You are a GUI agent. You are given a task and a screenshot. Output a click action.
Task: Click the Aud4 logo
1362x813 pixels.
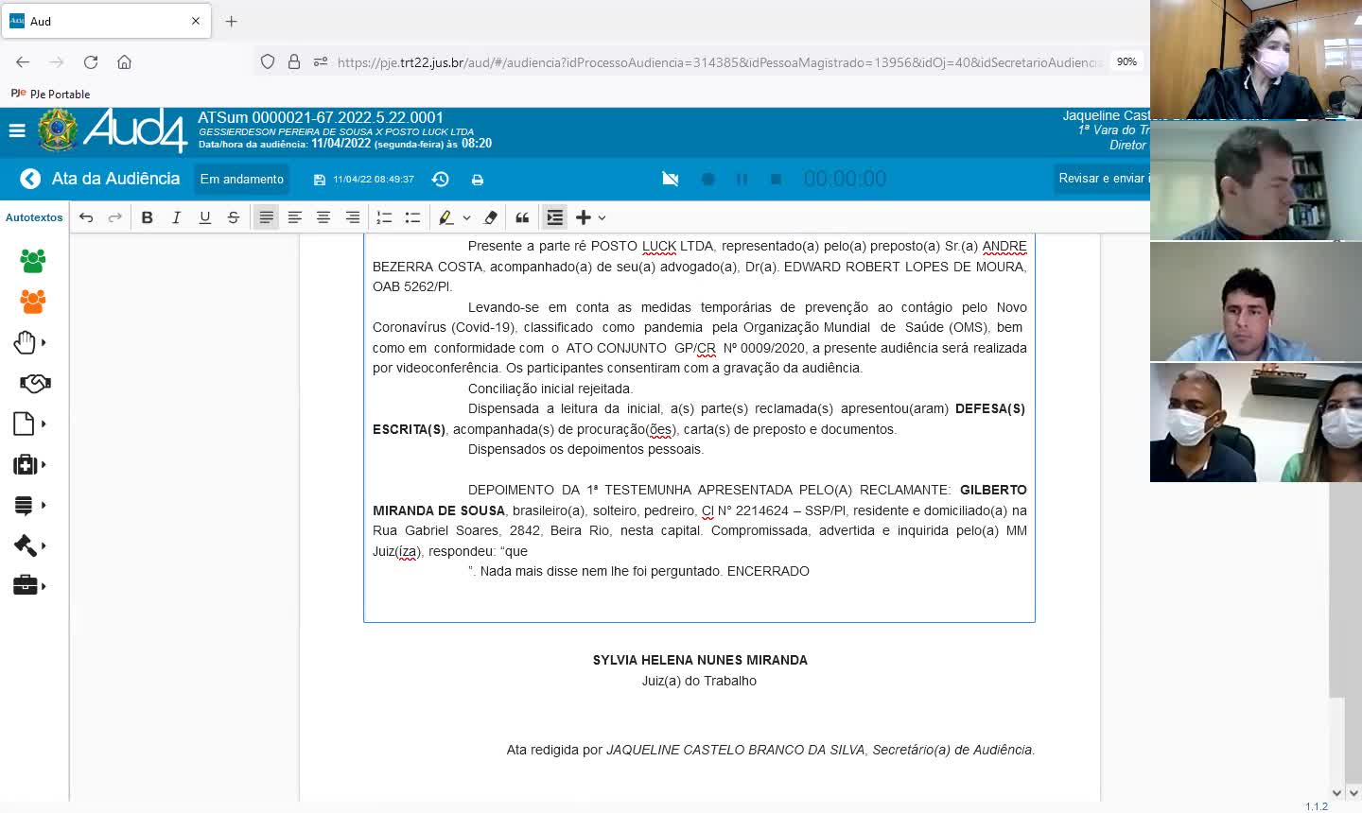(x=134, y=130)
